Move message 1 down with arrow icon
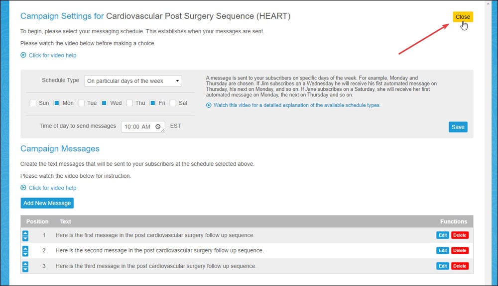 pos(25,238)
